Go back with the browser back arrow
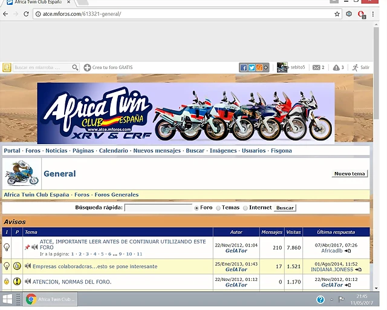Viewport: 387px width, 310px height. [x=5, y=14]
